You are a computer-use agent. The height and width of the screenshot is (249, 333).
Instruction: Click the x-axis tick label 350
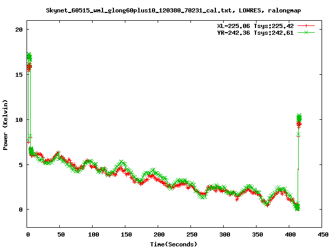[258, 234]
